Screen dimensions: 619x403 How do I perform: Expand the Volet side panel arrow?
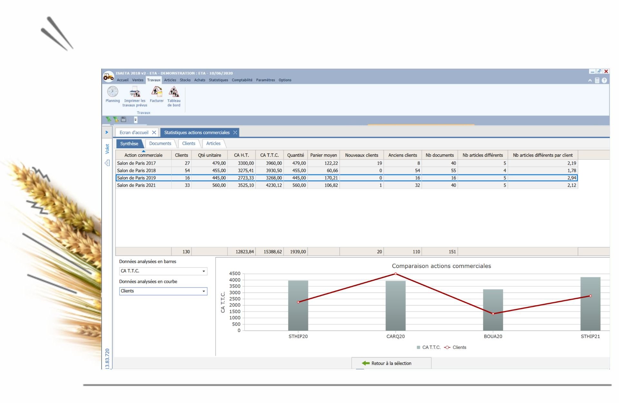pos(107,133)
